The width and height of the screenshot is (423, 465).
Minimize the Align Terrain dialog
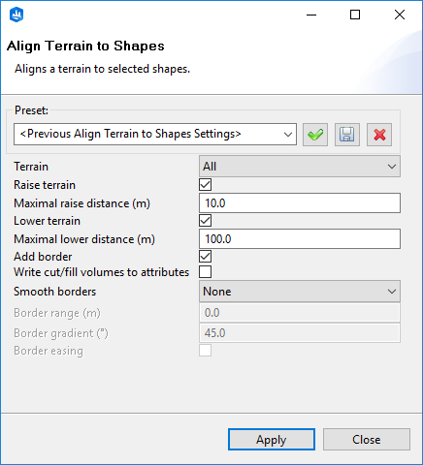click(x=311, y=15)
